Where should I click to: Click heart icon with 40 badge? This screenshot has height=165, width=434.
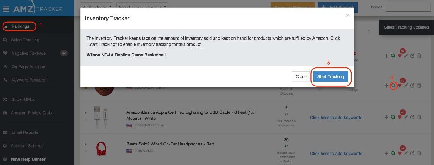coord(399,117)
